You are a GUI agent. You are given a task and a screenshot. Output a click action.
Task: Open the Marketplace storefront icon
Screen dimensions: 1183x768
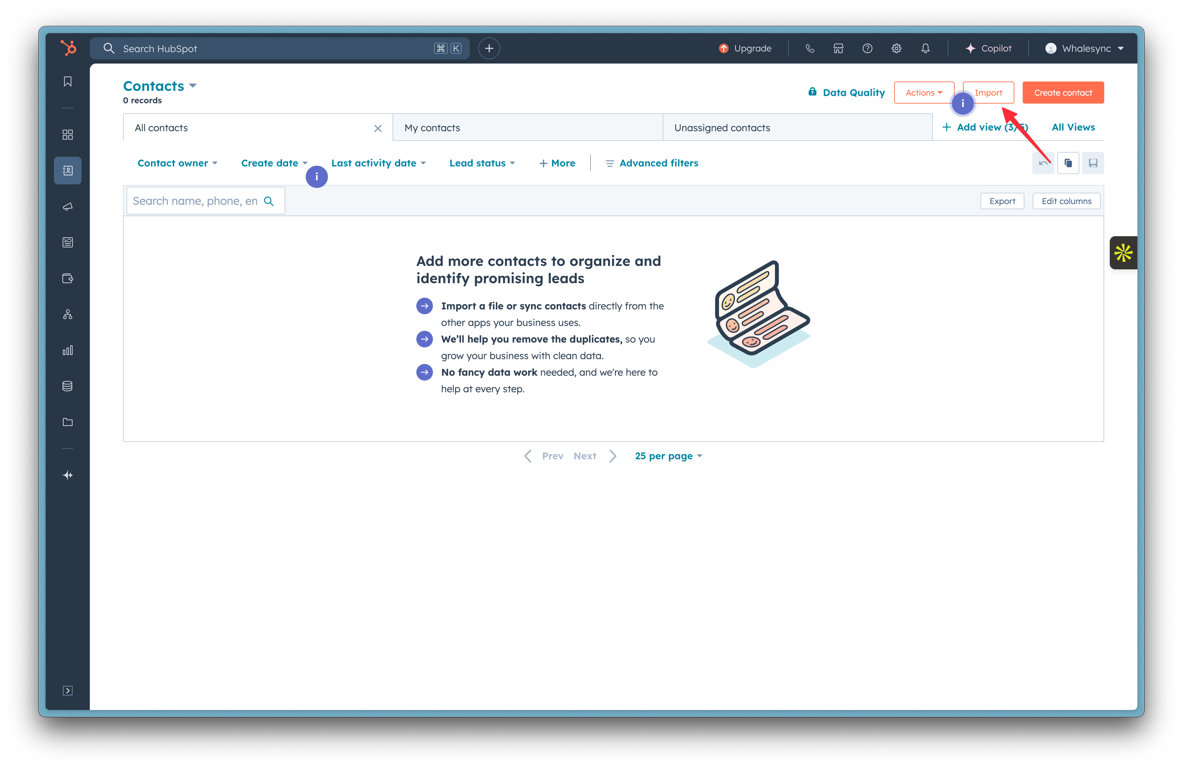tap(838, 48)
